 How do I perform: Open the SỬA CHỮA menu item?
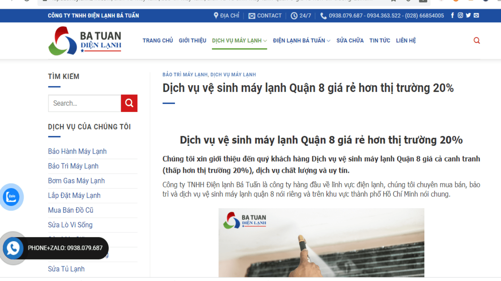pos(350,41)
